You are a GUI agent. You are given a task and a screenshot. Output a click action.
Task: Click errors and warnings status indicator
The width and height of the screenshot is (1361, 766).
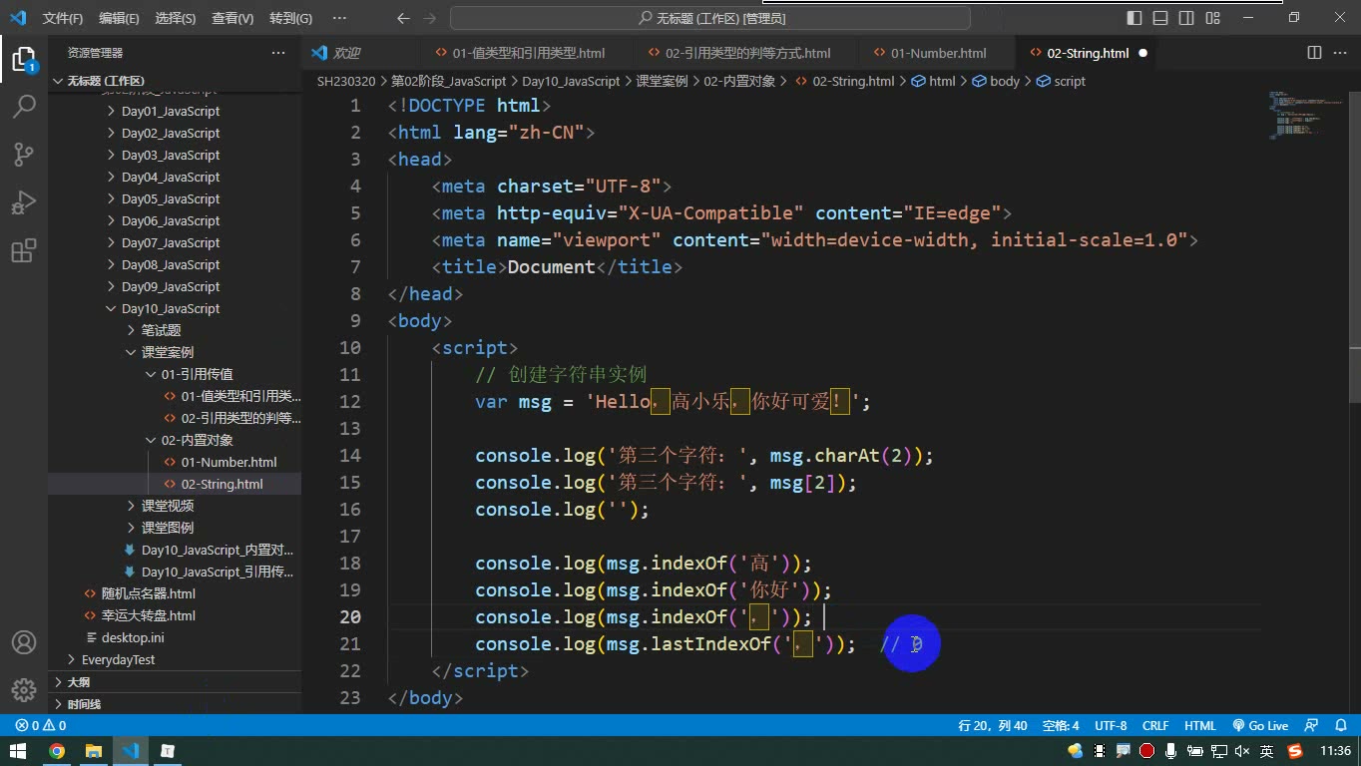[x=40, y=725]
